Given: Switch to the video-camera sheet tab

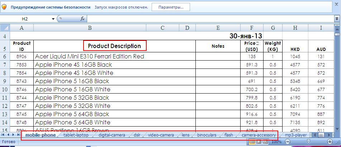Looking at the screenshot, I should pyautogui.click(x=161, y=135).
